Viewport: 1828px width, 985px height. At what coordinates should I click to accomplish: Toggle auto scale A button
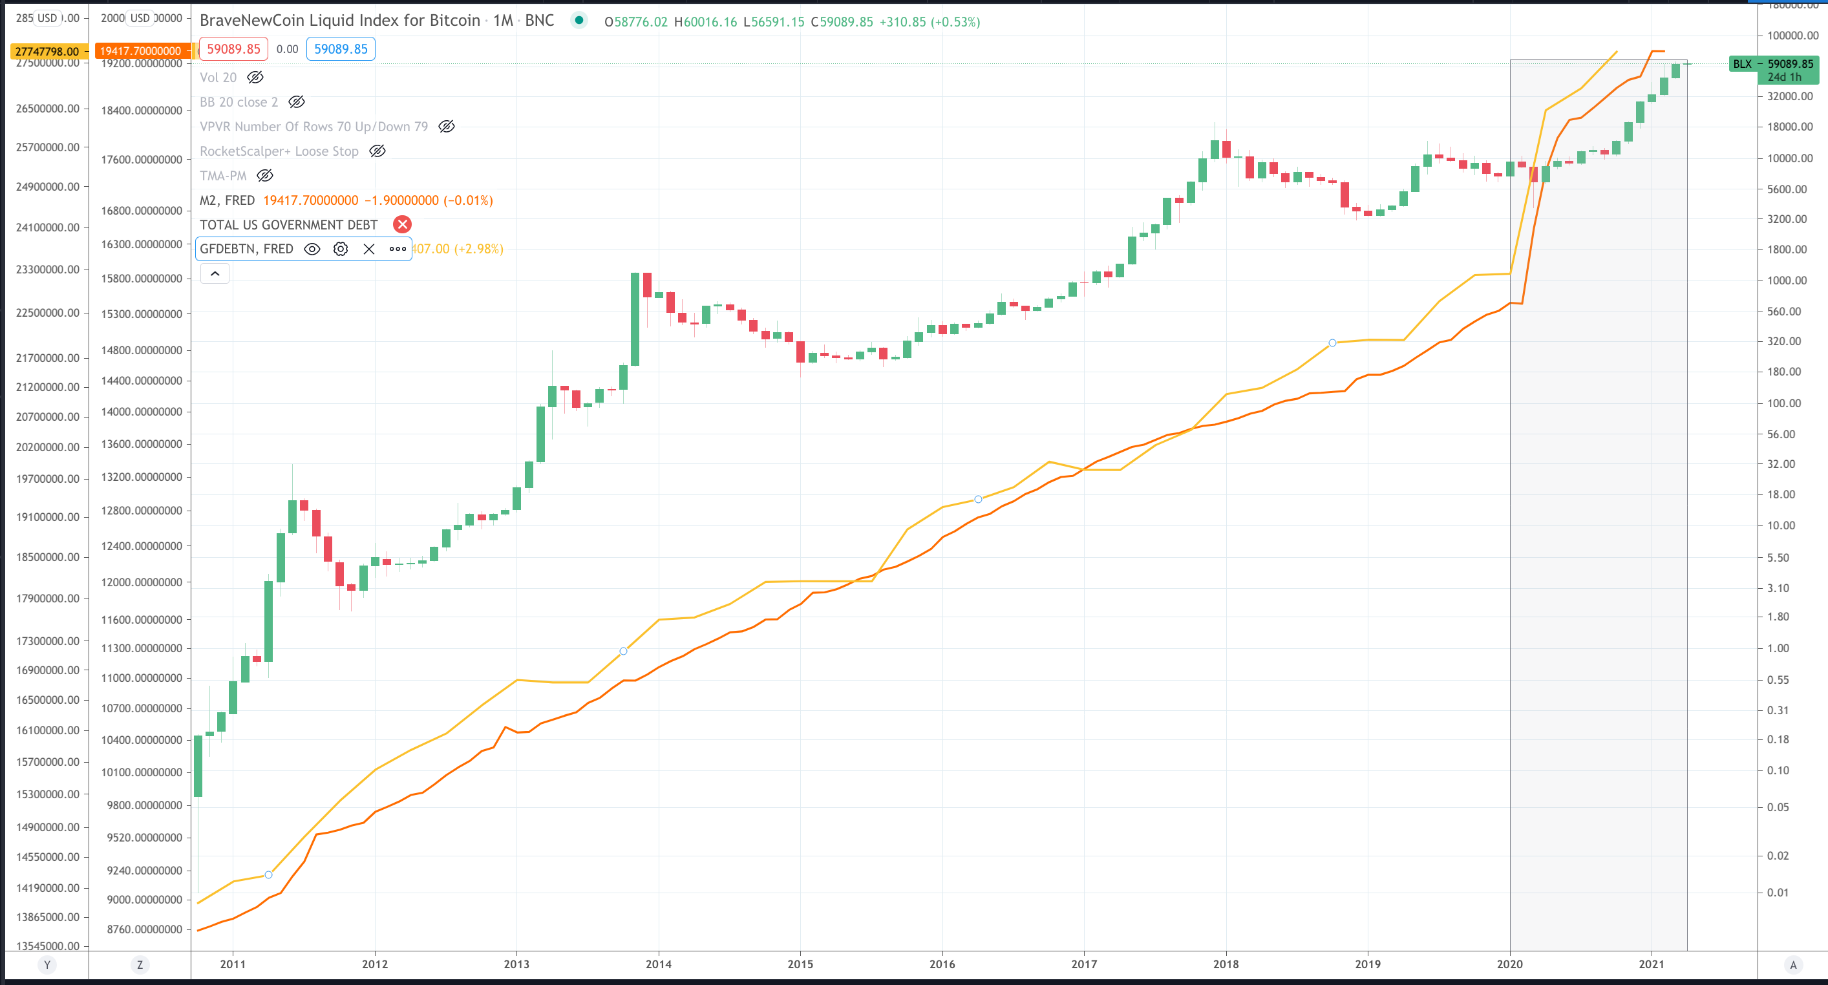[x=1792, y=964]
